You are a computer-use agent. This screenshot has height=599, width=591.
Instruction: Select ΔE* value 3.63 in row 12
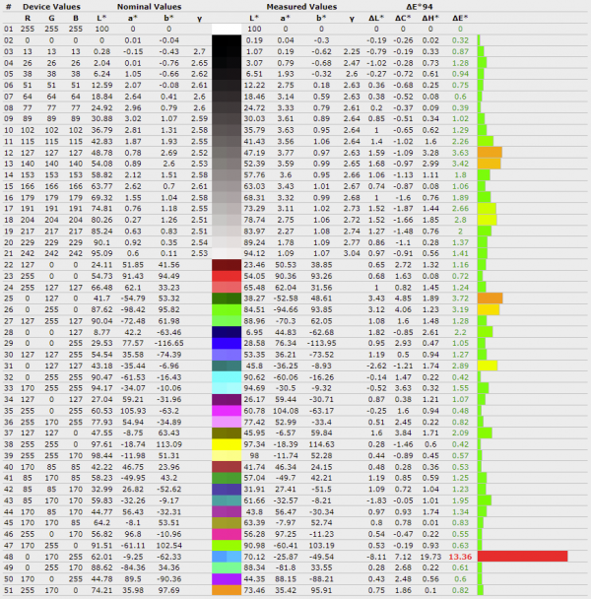coord(460,153)
